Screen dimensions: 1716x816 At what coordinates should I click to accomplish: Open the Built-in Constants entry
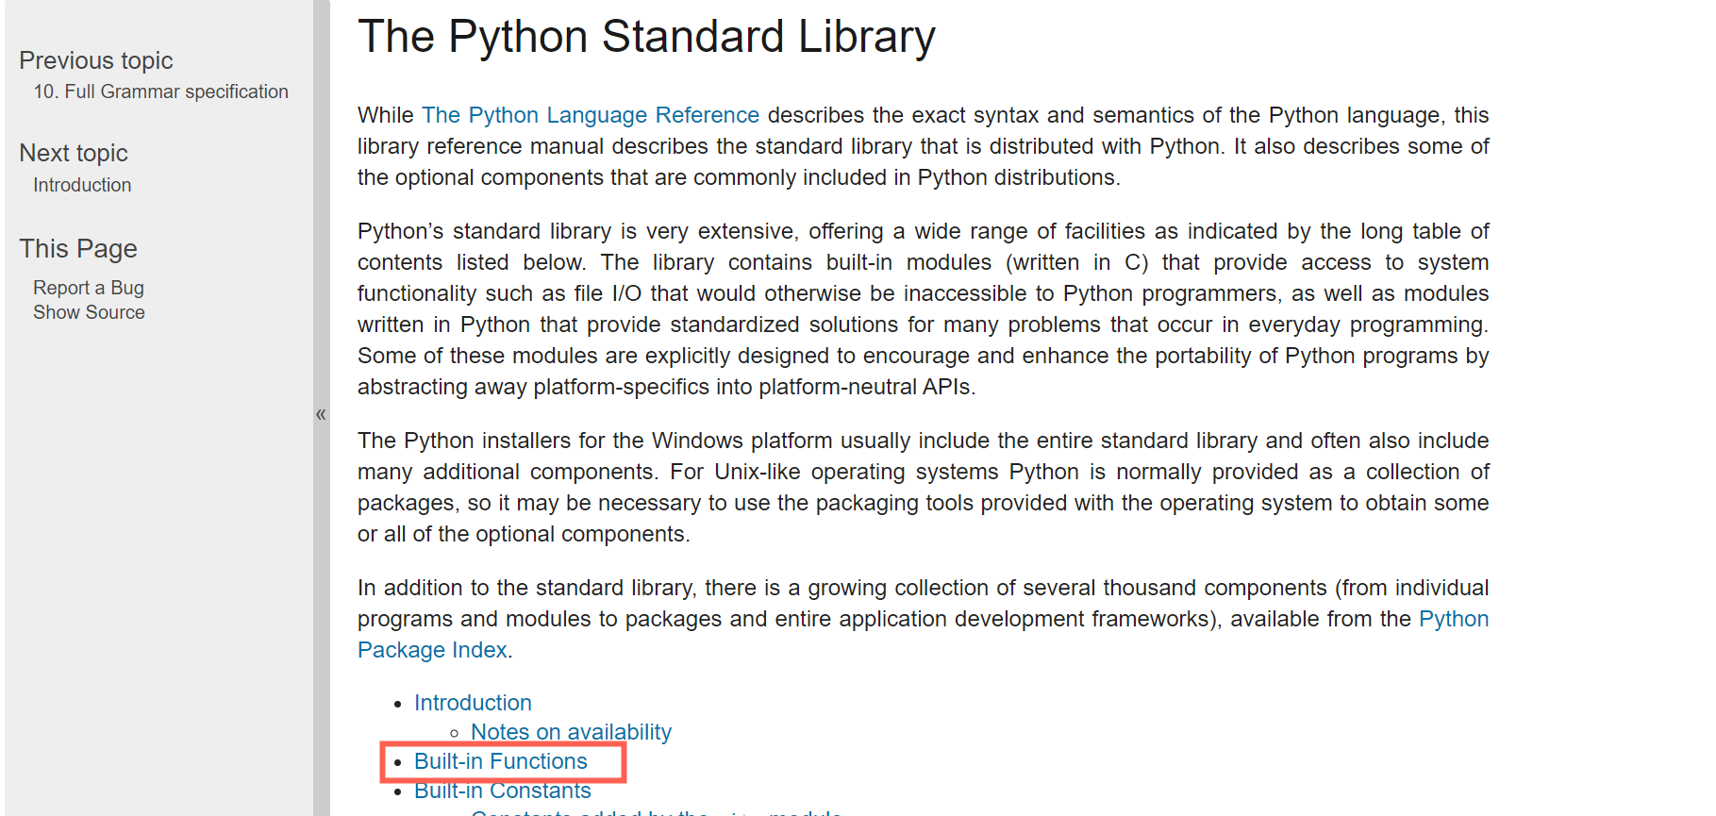tap(502, 791)
